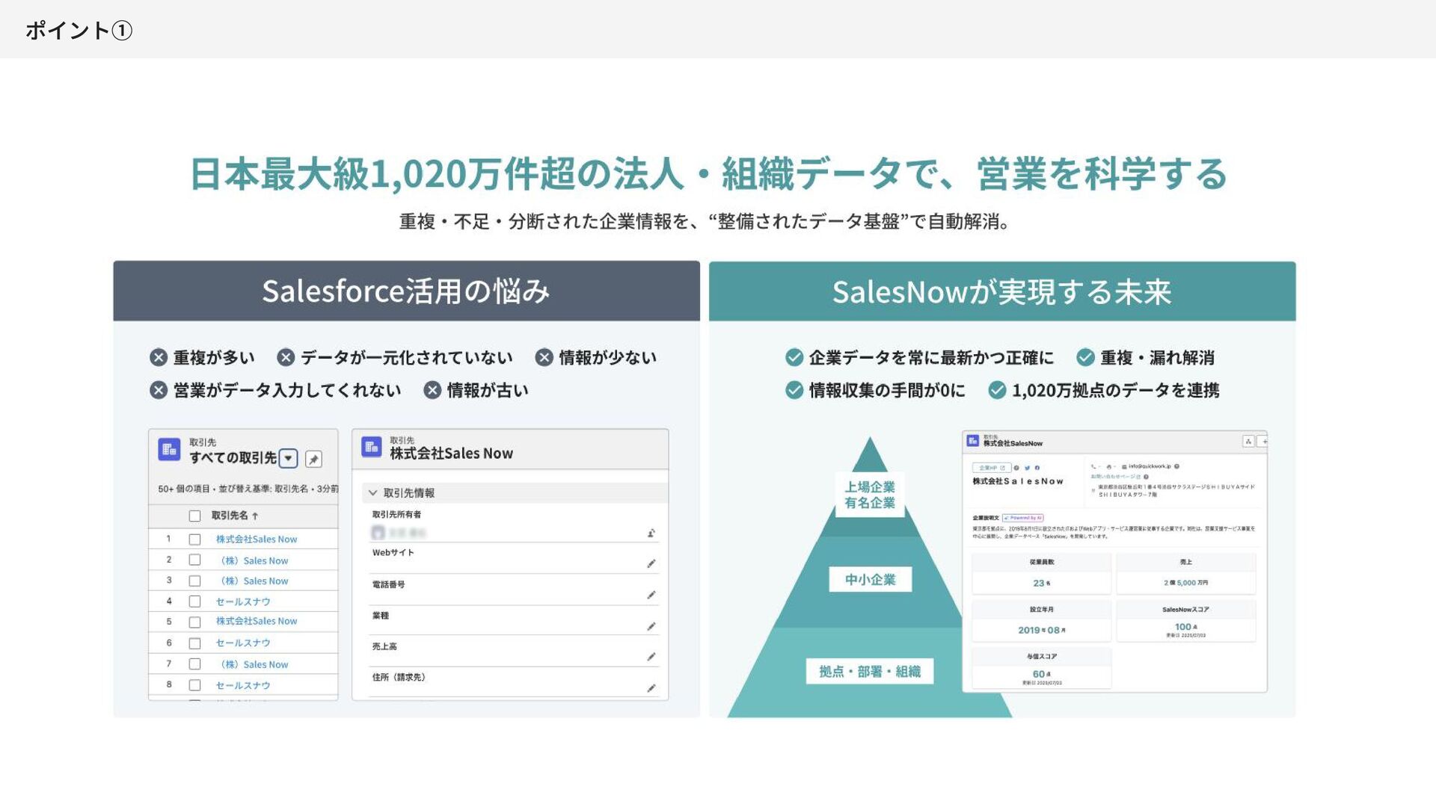The image size is (1436, 807).
Task: Open （株）Sales Now link in row 3
Action: [x=254, y=581]
